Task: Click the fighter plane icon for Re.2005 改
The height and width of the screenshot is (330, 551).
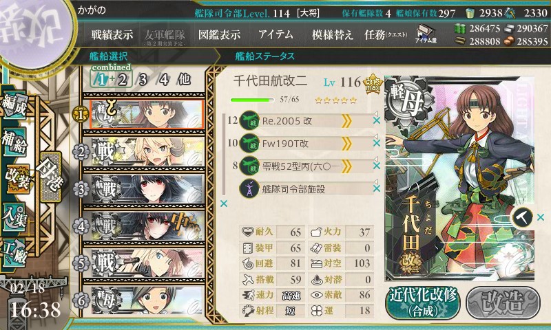Action: [249, 120]
